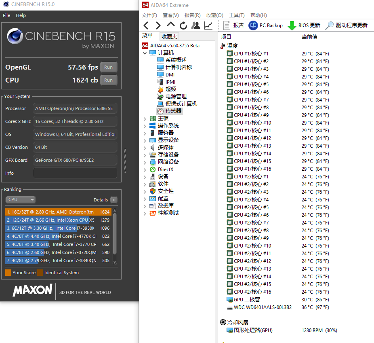Open PC Backup in the toolbar

pyautogui.click(x=265, y=25)
